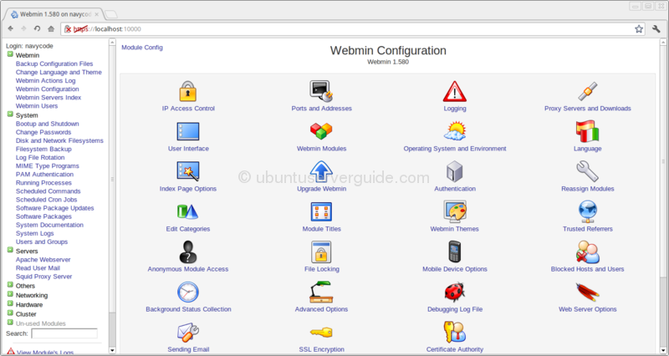Screen dimensions: 669x356
Task: Open the Background Status Collection clock icon
Action: click(187, 292)
